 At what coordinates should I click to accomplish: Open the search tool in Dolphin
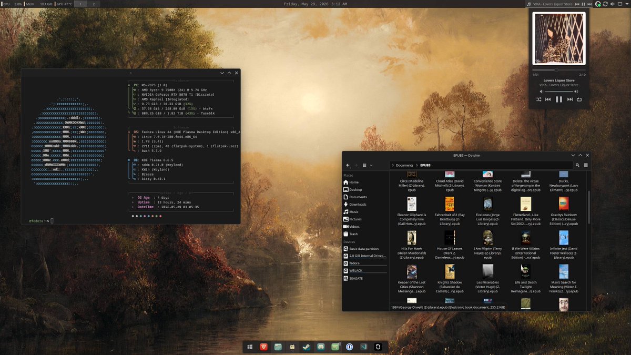pos(577,165)
